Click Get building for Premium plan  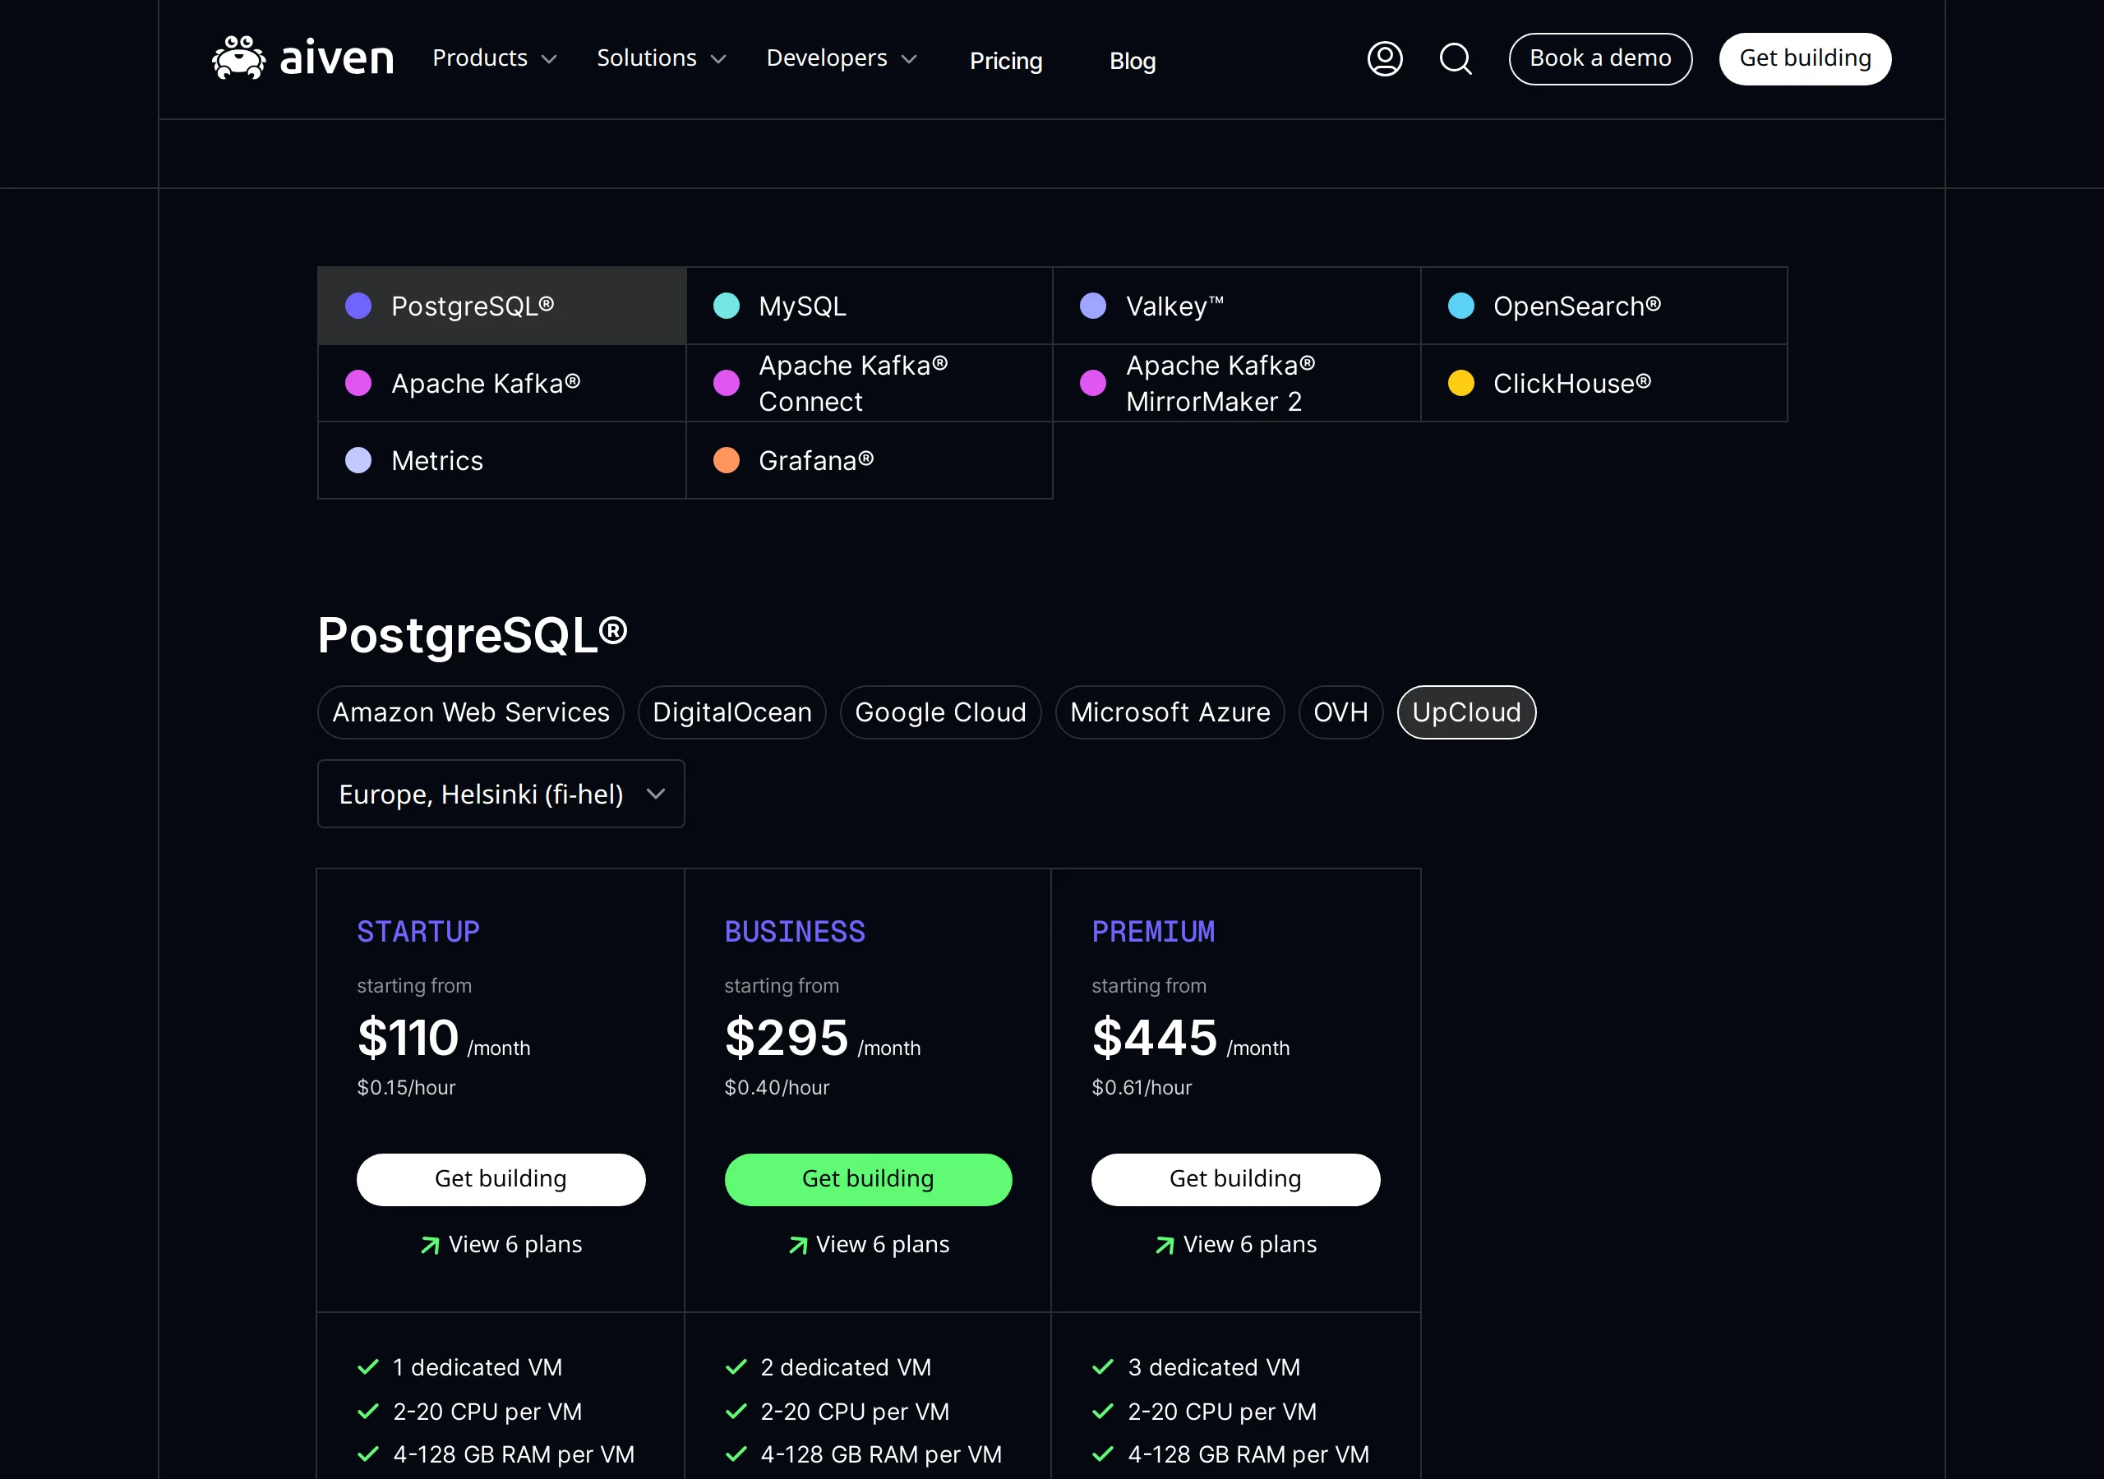click(1235, 1179)
